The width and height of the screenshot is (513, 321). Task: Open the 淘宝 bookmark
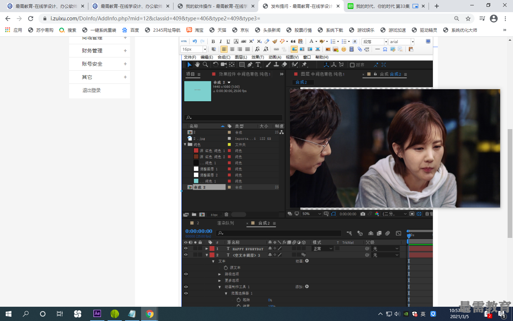pos(195,30)
